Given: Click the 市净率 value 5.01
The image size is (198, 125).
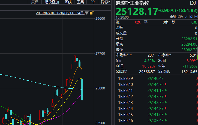Looking at the screenshot, I should 193,55.
